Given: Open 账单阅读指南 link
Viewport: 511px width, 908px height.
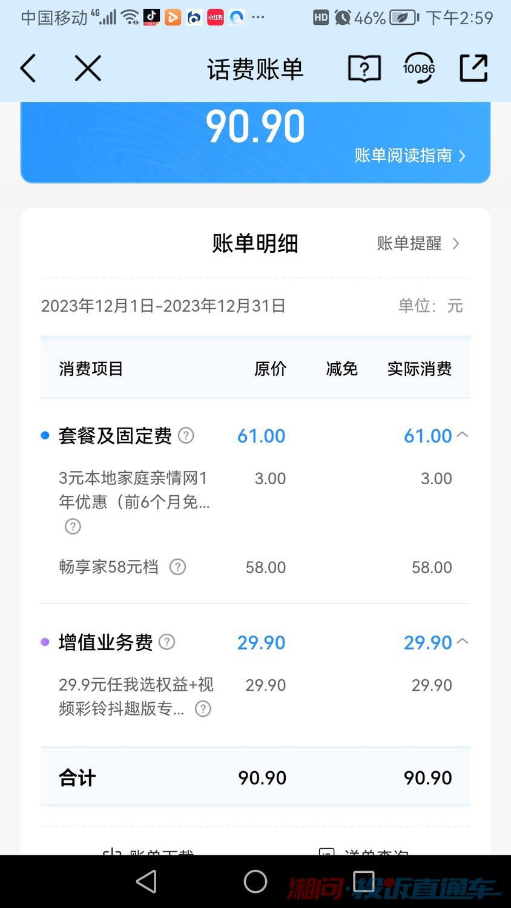Looking at the screenshot, I should (410, 156).
